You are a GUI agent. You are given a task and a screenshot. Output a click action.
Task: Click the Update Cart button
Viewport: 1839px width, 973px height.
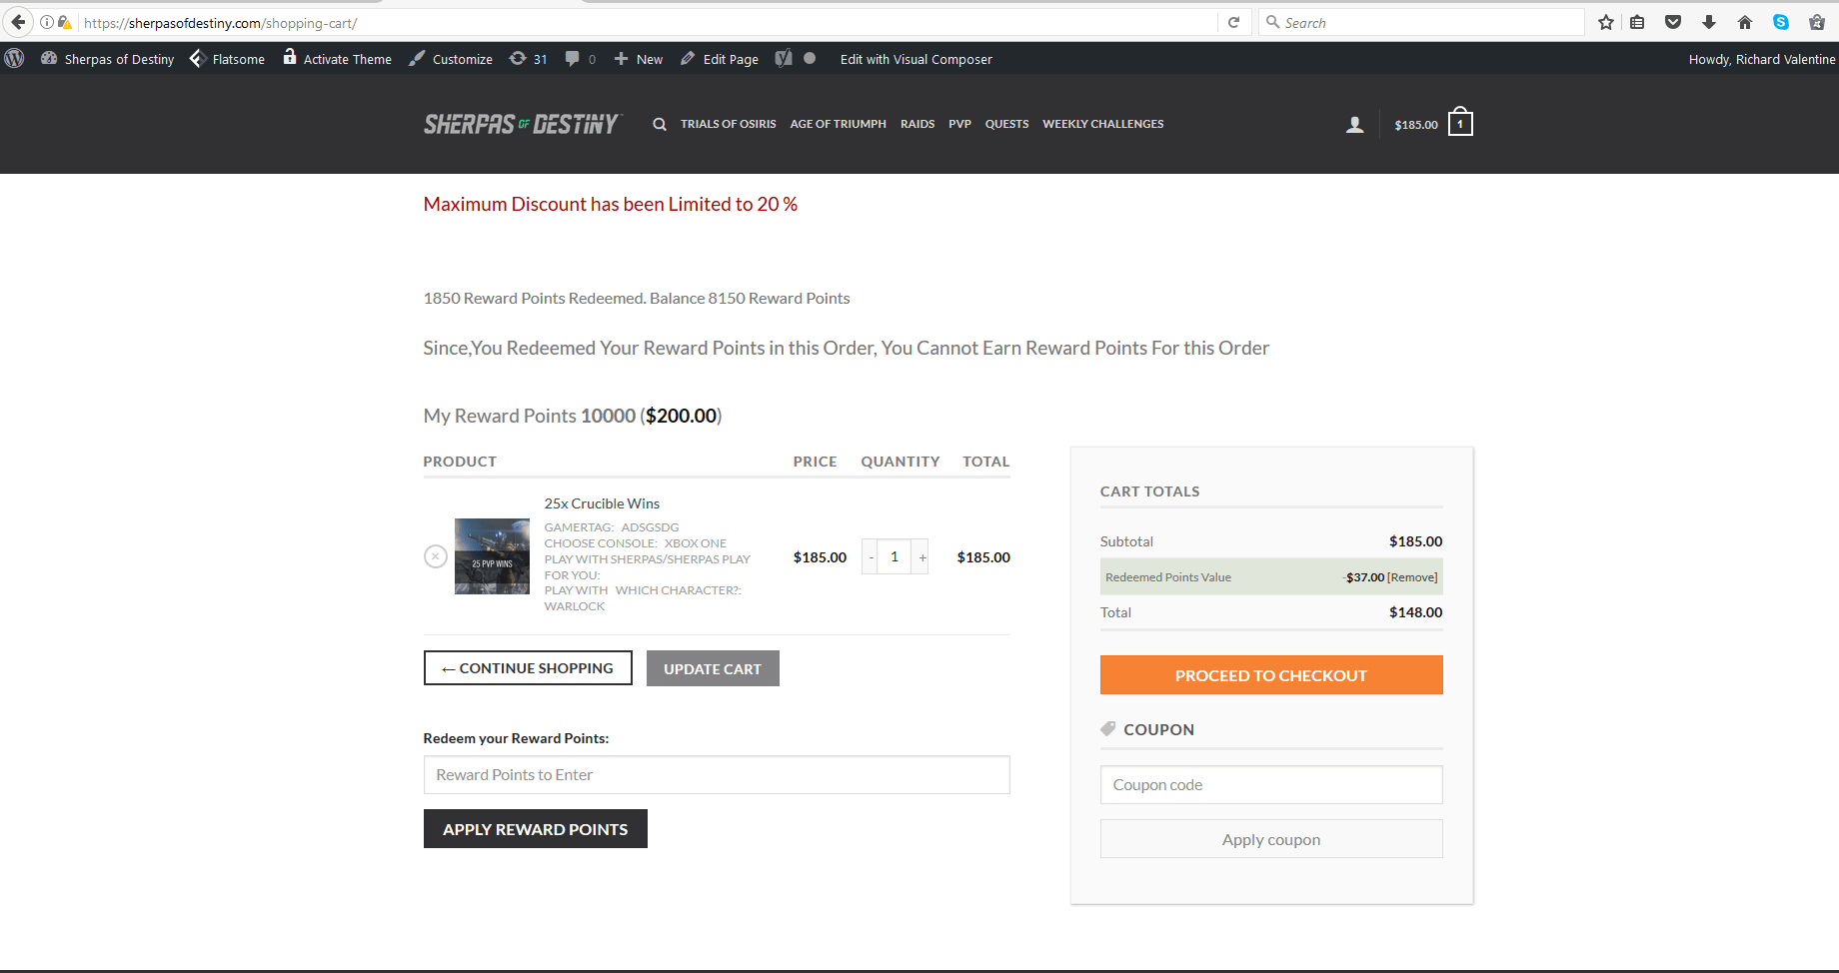click(713, 668)
